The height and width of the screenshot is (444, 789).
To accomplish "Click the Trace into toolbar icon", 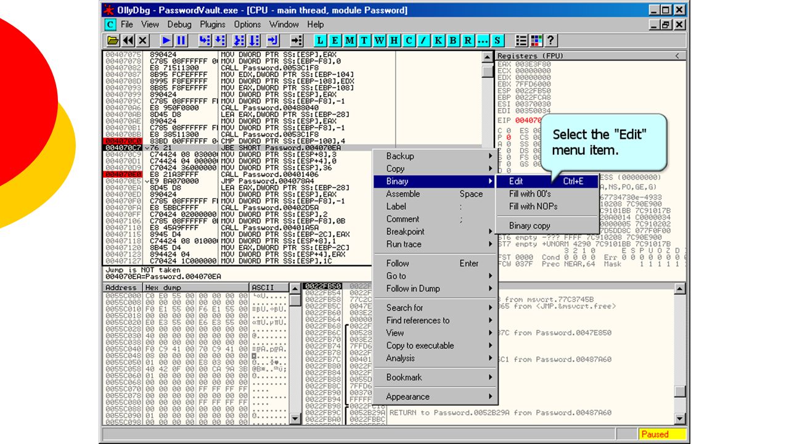I will (x=239, y=41).
